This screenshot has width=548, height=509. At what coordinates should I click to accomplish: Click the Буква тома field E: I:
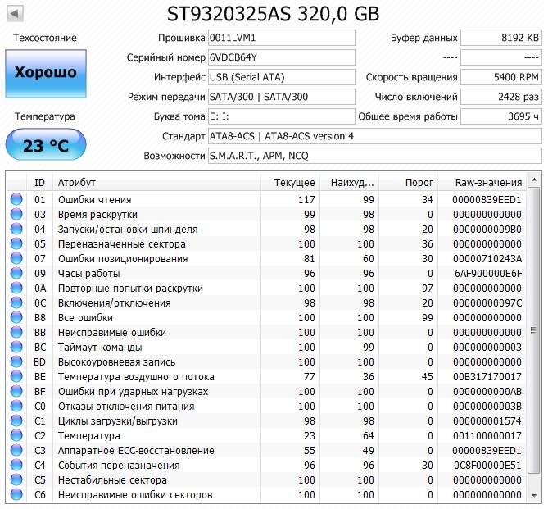pyautogui.click(x=282, y=116)
